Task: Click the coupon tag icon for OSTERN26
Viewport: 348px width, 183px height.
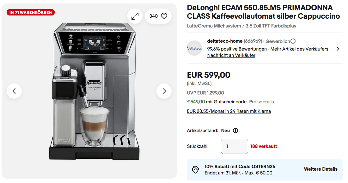Action: [195, 170]
